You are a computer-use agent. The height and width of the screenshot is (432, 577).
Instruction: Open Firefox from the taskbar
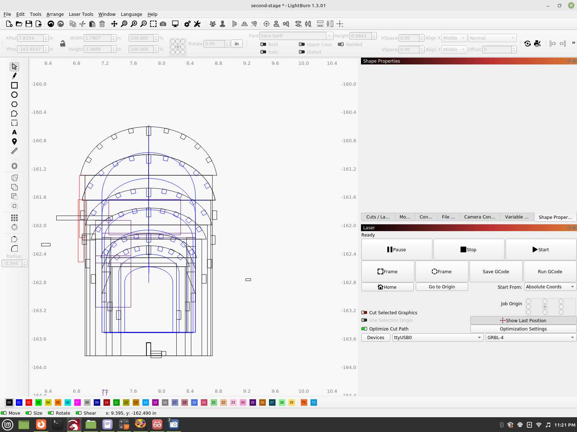pos(41,424)
